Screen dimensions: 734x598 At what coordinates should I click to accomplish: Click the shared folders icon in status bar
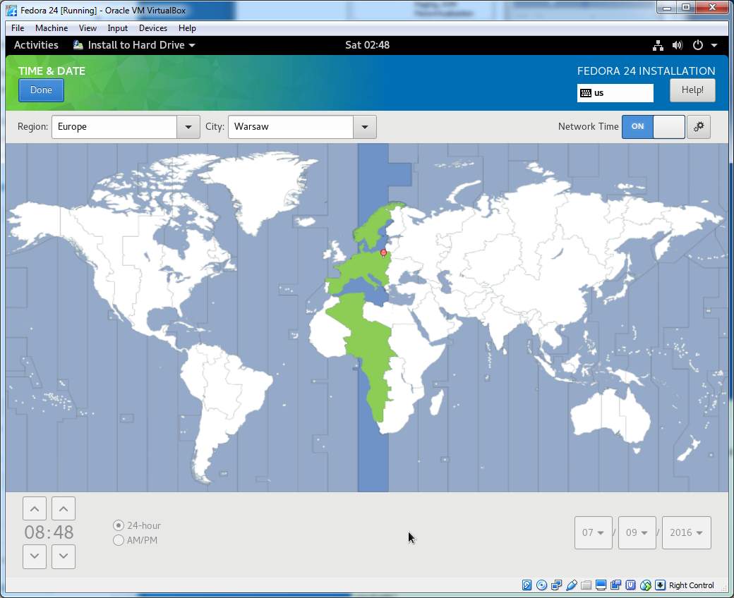click(586, 585)
